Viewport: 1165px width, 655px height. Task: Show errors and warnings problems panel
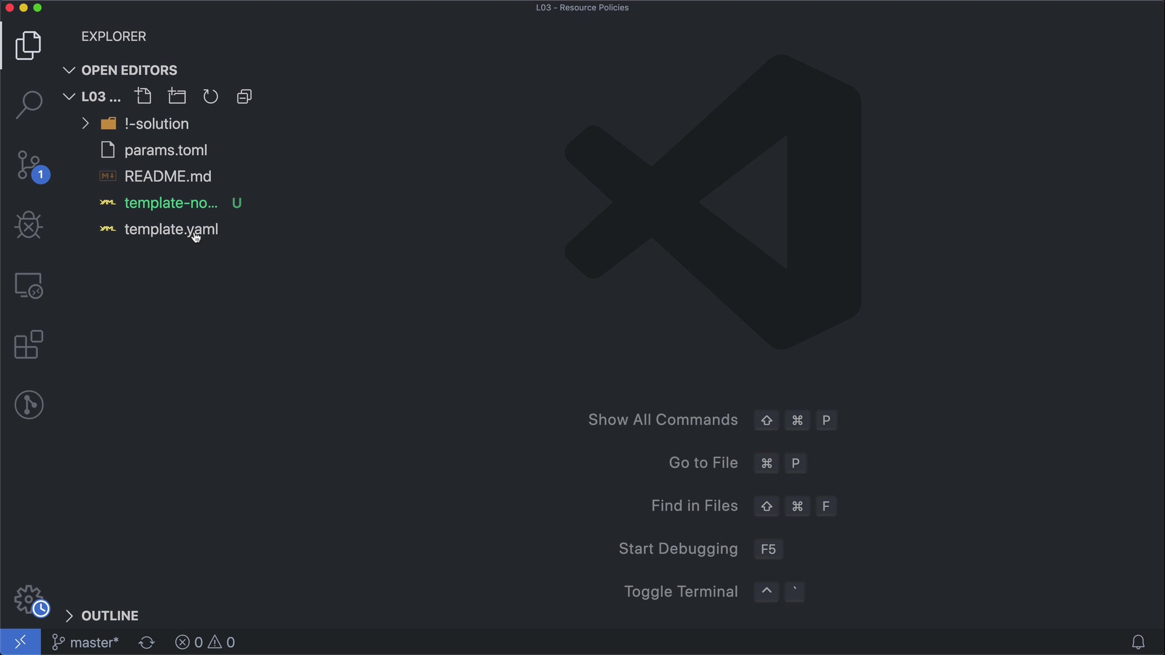[205, 642]
